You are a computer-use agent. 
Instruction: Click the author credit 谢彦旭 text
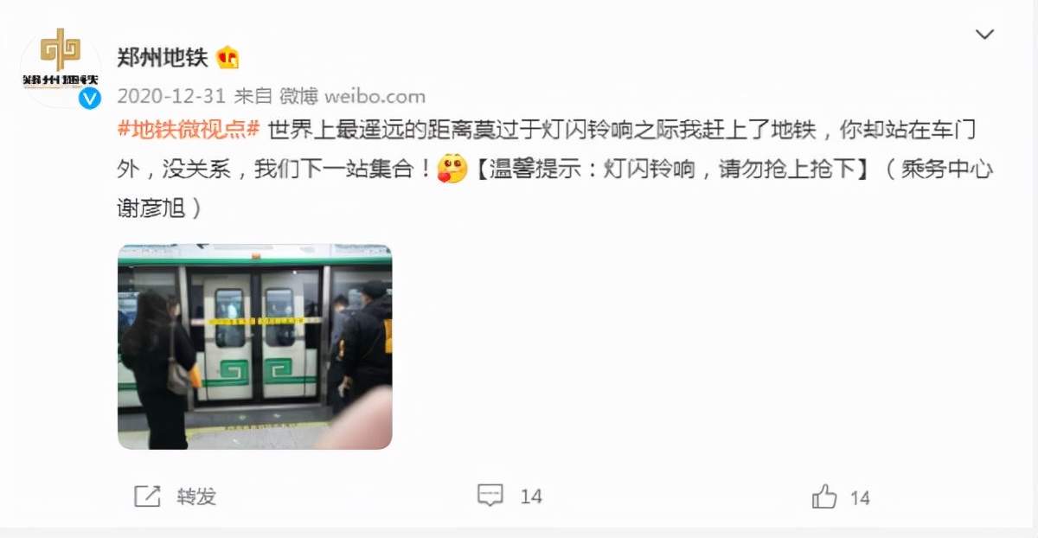coord(151,208)
